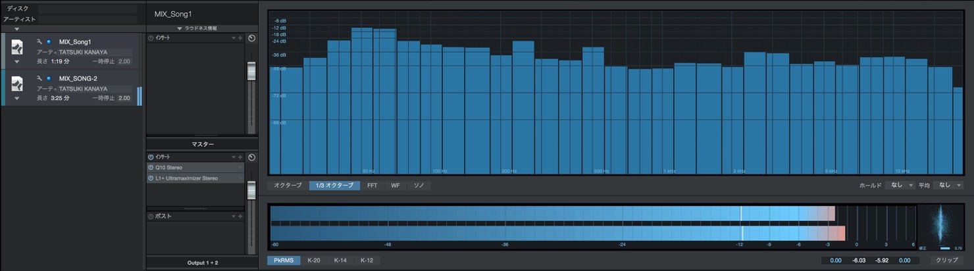
Task: Expand MIX_Song1 track details arrow
Action: (x=18, y=61)
